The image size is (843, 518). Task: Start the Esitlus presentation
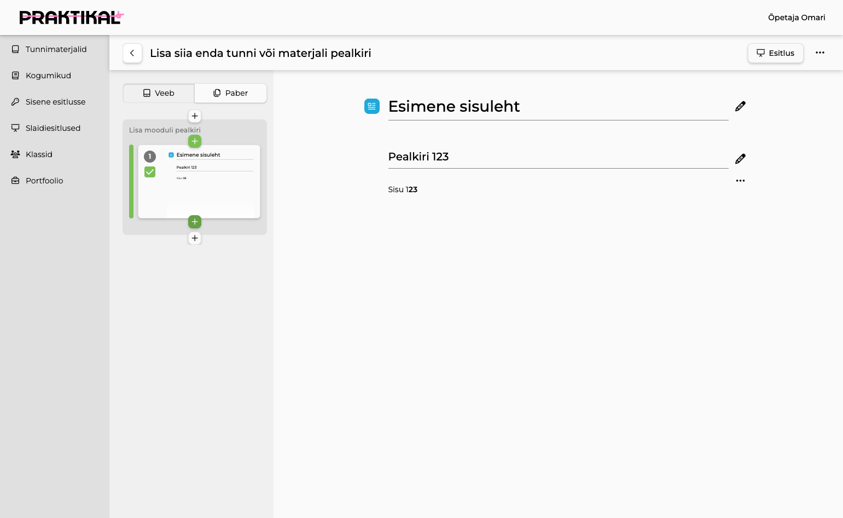coord(775,53)
